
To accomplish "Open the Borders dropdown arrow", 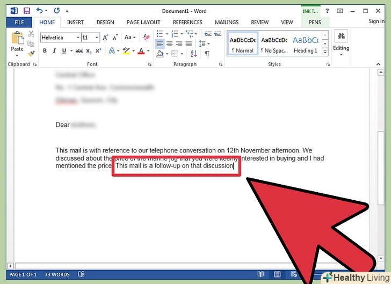I will pyautogui.click(x=182, y=54).
